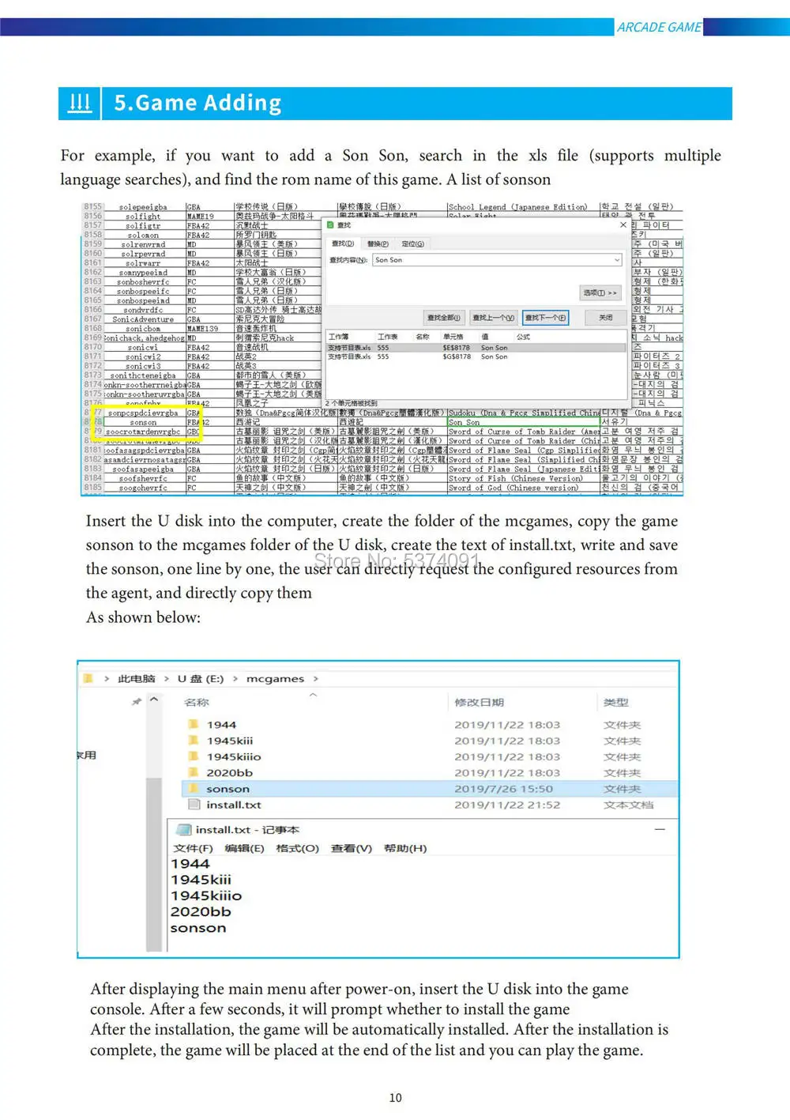Select the $G$8178 search result row
Image resolution: width=790 pixels, height=1120 pixels.
pos(477,356)
